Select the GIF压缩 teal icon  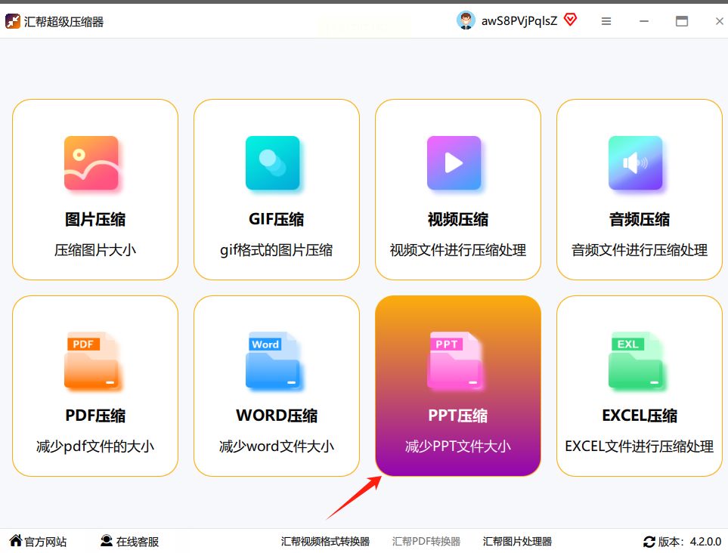pyautogui.click(x=273, y=163)
